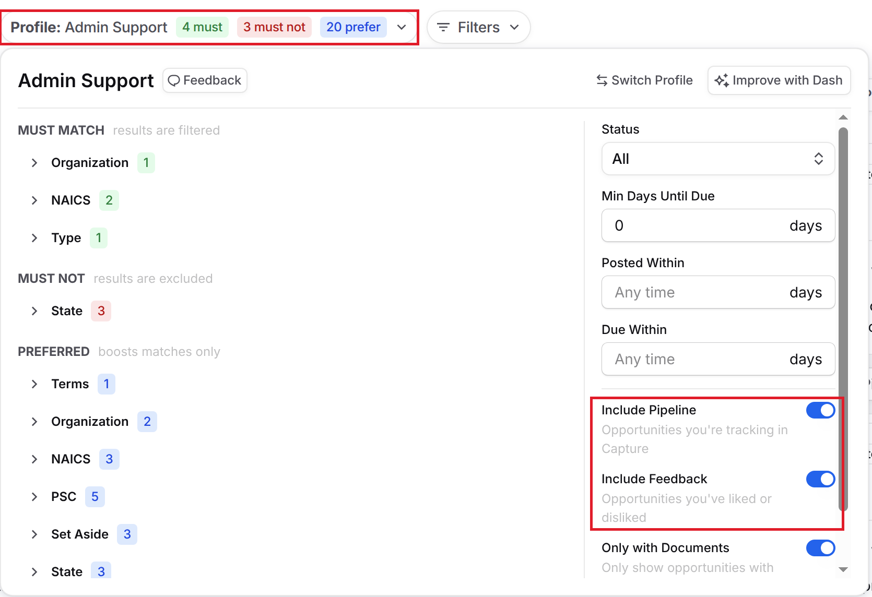Click Switch Profile
The image size is (872, 597).
pyautogui.click(x=644, y=80)
